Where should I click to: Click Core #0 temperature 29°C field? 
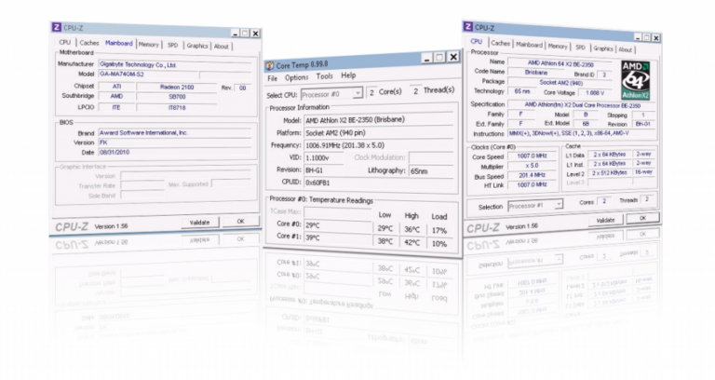pyautogui.click(x=338, y=225)
